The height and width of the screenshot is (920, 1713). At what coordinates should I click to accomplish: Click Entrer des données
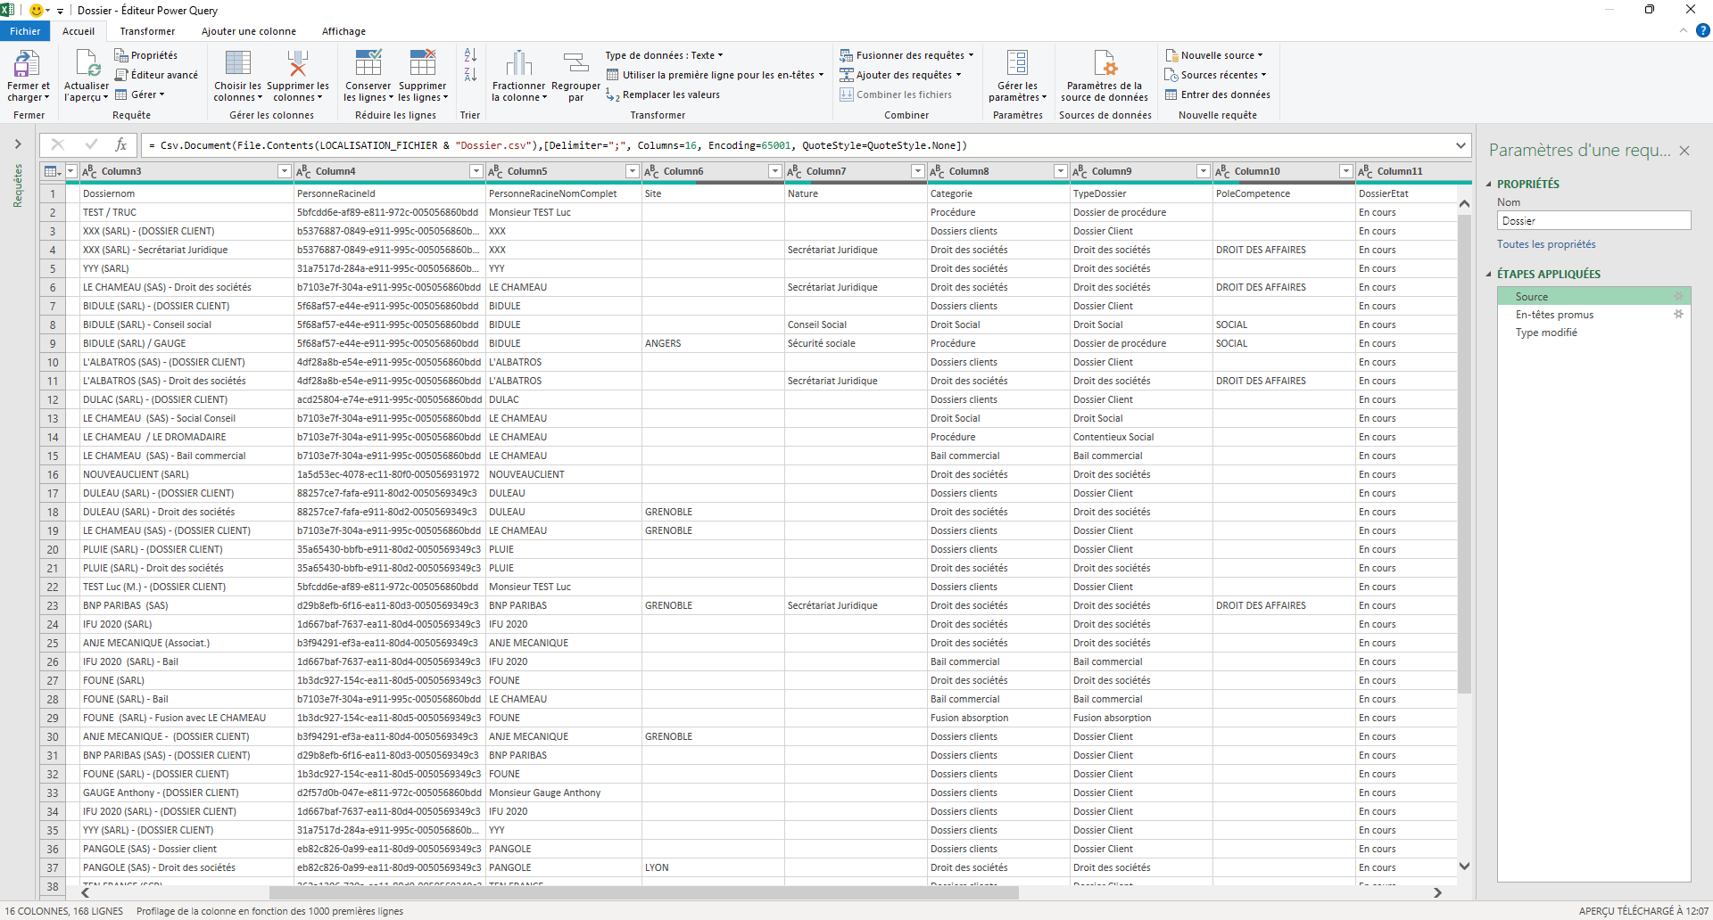(x=1218, y=94)
